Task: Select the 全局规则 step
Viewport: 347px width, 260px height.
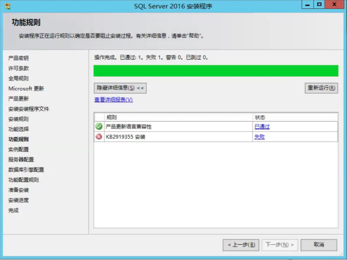Action: coord(18,78)
